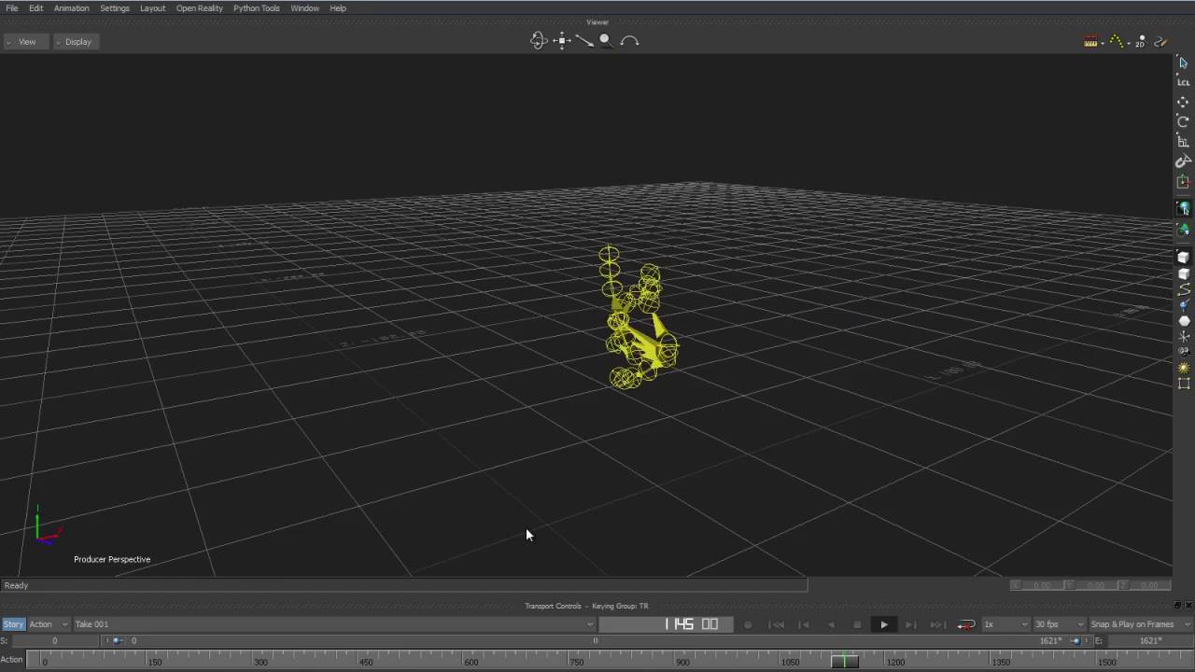Play the animation in reverse

coord(831,624)
